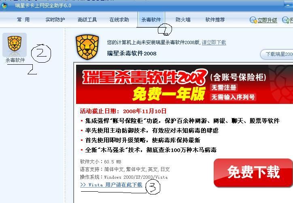Click the 立即升级 globe upgrade icon
The image size is (293, 203).
click(x=253, y=20)
